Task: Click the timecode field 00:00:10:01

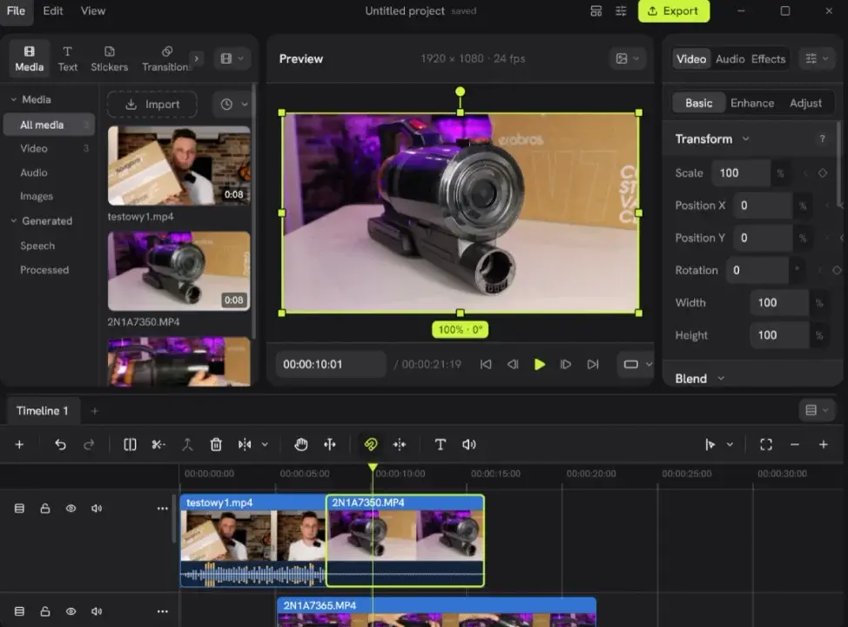Action: (331, 365)
